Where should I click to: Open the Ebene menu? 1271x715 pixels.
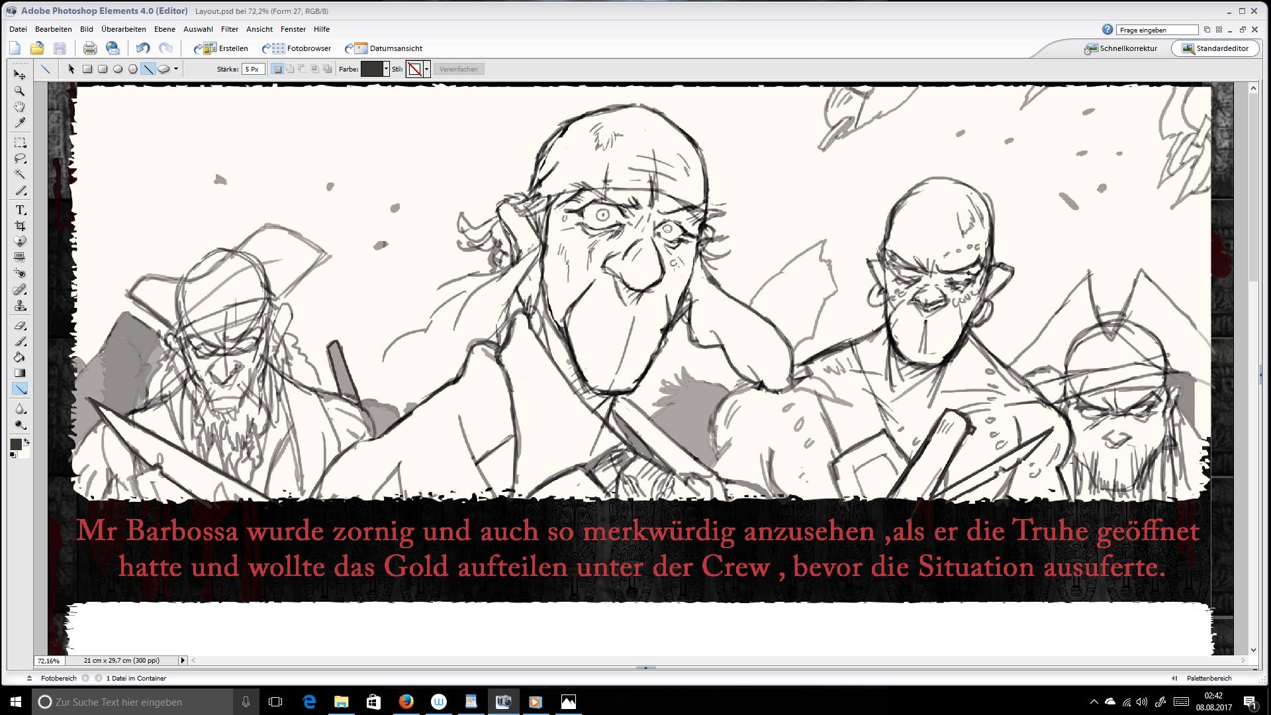164,29
